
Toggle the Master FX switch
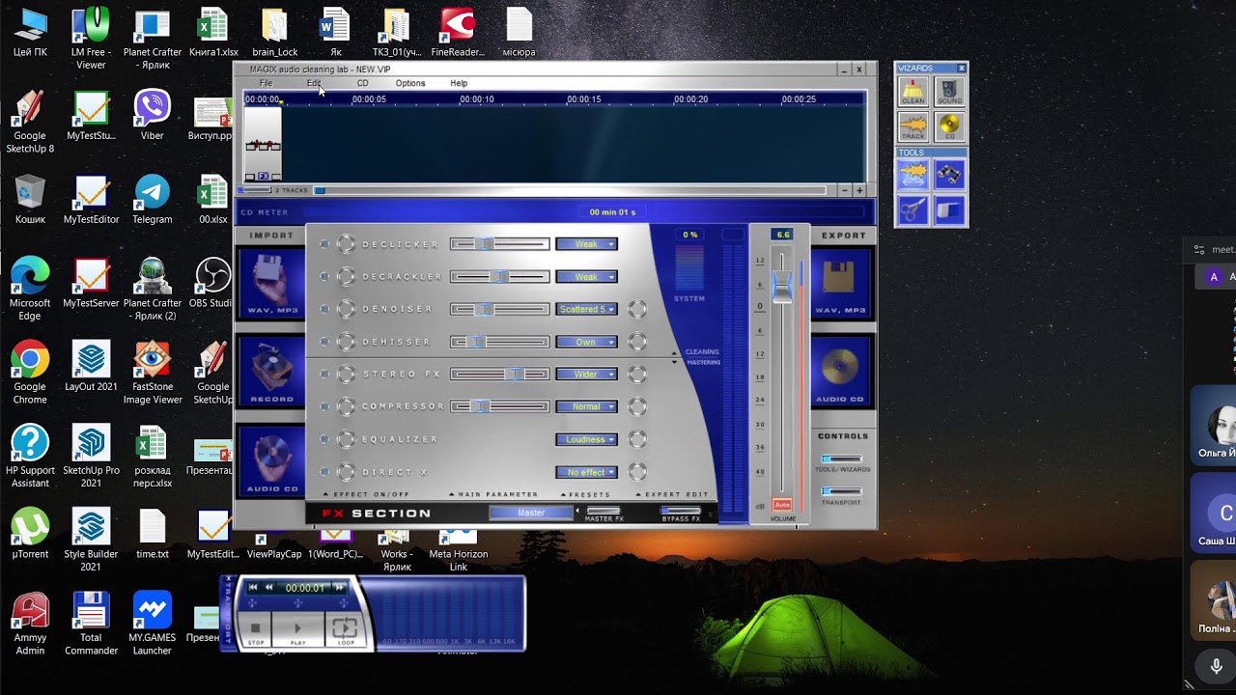coord(604,511)
